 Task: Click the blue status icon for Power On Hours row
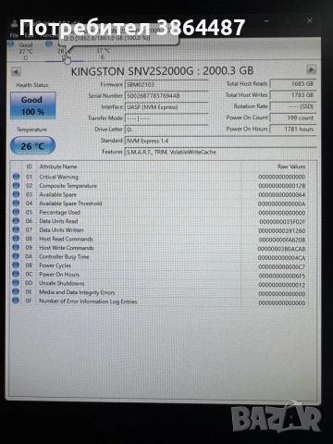[x=16, y=274]
